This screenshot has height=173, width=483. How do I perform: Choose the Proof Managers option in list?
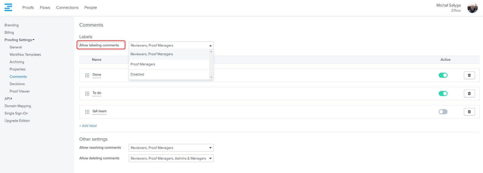coord(143,64)
